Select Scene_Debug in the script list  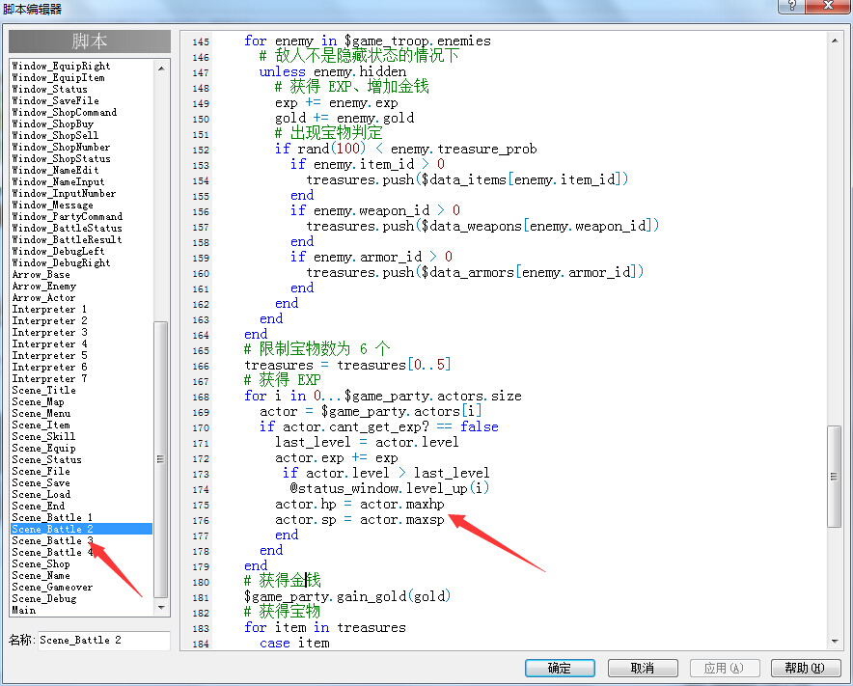tap(44, 599)
